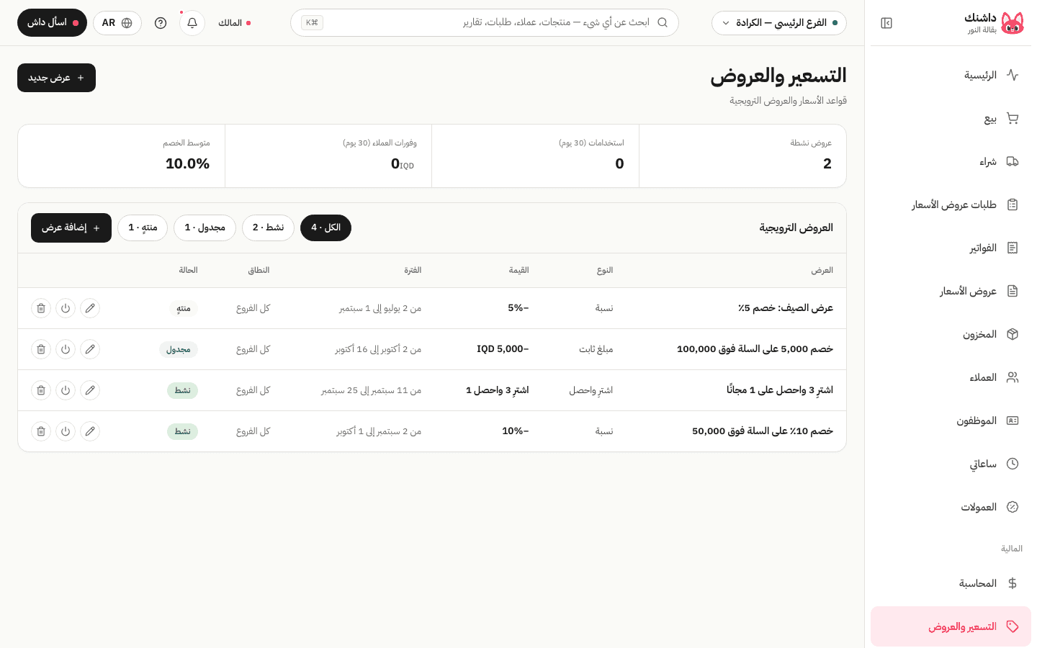Collapse the sidebar panel icon
Screen dimensions: 1037x648
(886, 23)
